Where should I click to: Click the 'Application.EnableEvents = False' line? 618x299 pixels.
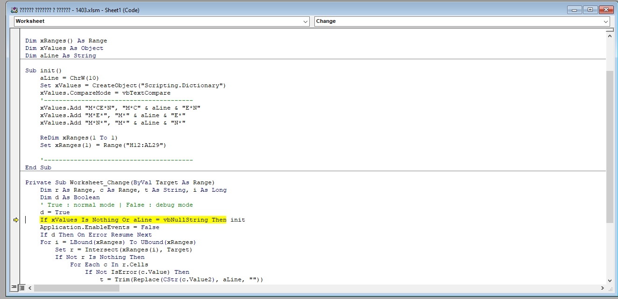(x=100, y=227)
